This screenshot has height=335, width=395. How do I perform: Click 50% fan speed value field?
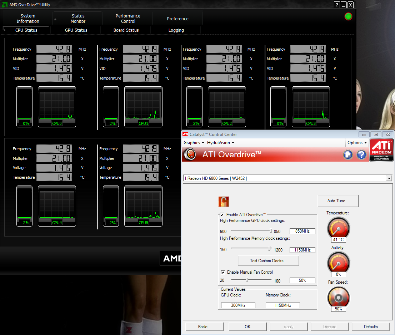coord(302,280)
